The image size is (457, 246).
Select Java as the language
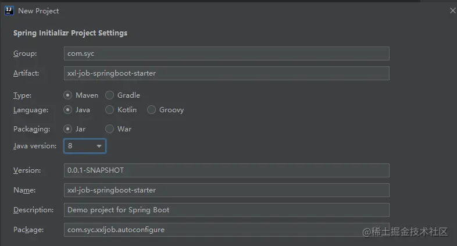click(67, 110)
